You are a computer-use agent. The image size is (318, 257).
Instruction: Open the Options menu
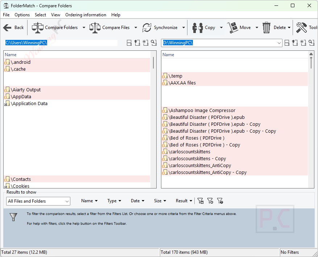click(x=22, y=15)
